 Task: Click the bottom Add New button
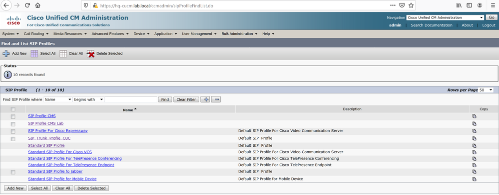pyautogui.click(x=15, y=189)
